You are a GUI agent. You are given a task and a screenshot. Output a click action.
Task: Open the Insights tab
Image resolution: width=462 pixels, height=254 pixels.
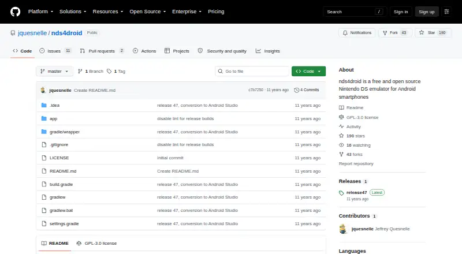coord(268,51)
